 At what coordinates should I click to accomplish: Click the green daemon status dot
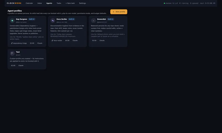click(x=164, y=3)
